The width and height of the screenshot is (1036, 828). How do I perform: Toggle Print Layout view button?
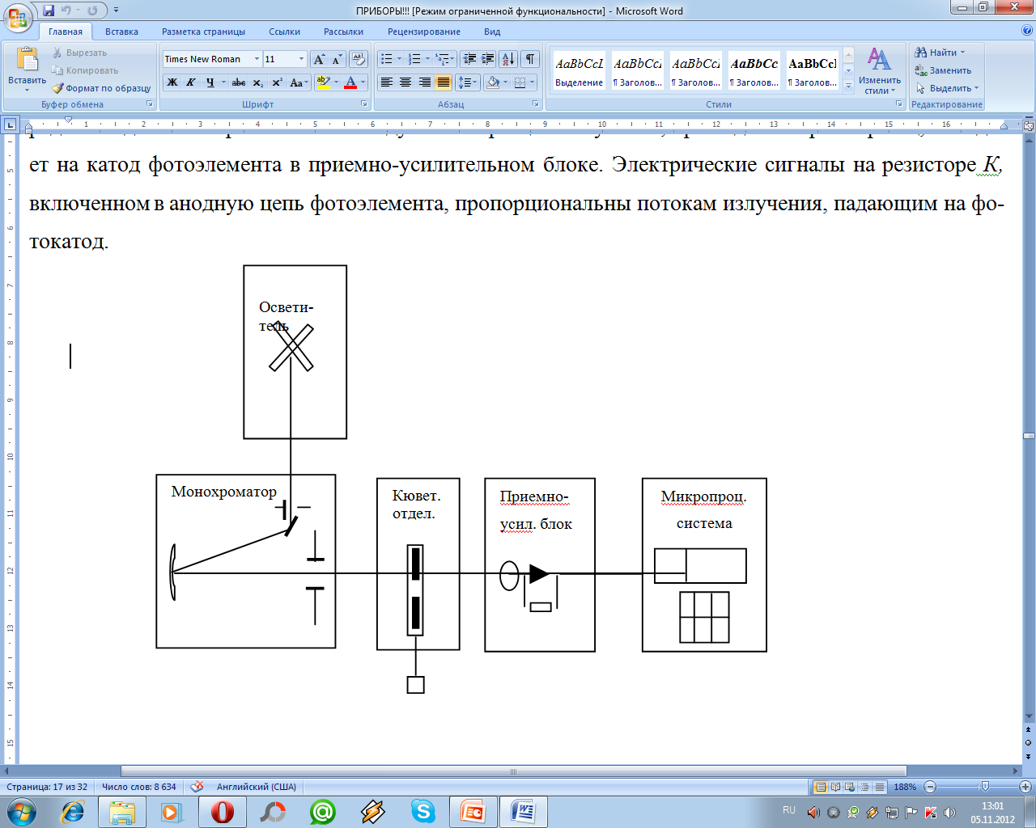coord(821,787)
